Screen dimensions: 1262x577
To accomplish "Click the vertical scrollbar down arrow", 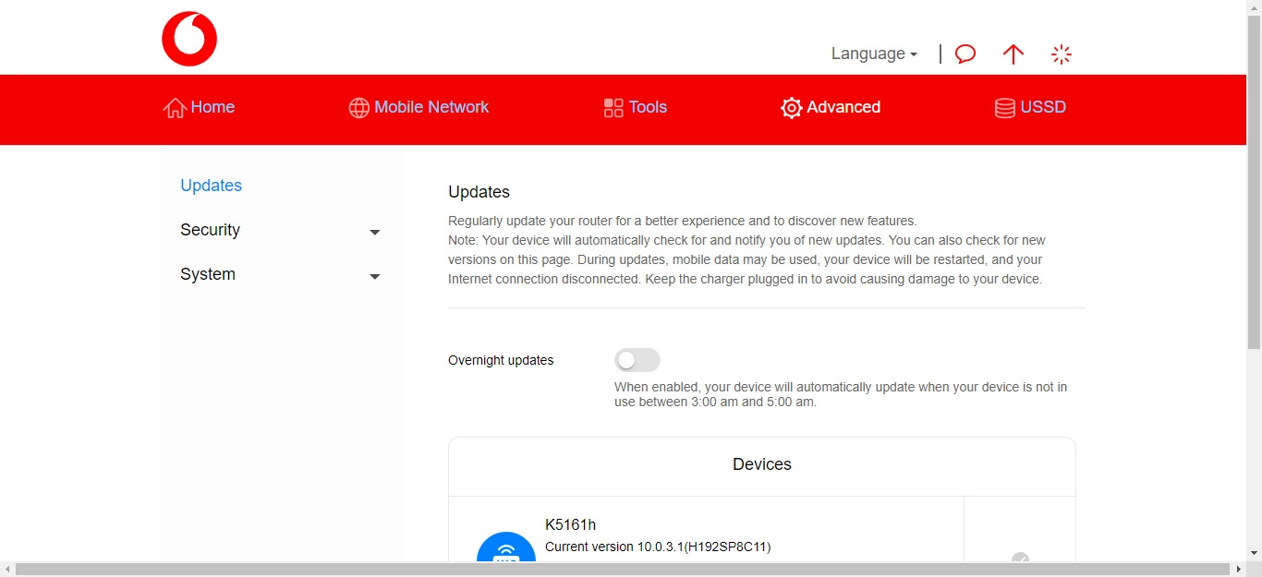I will 1254,553.
